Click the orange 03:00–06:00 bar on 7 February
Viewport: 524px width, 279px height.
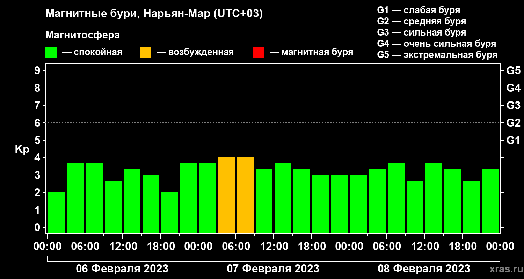[x=226, y=195]
